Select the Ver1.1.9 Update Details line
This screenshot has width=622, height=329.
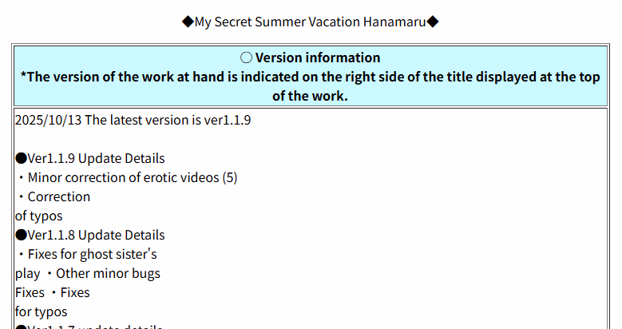click(x=96, y=158)
